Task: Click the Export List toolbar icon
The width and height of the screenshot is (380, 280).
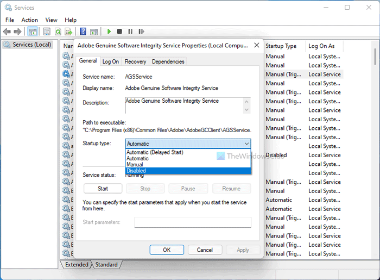Action: [68, 32]
